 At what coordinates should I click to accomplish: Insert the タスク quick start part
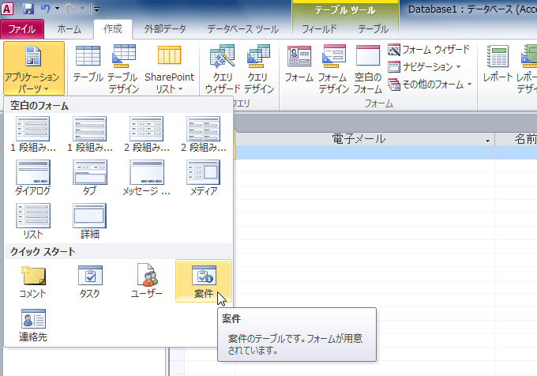(x=90, y=281)
